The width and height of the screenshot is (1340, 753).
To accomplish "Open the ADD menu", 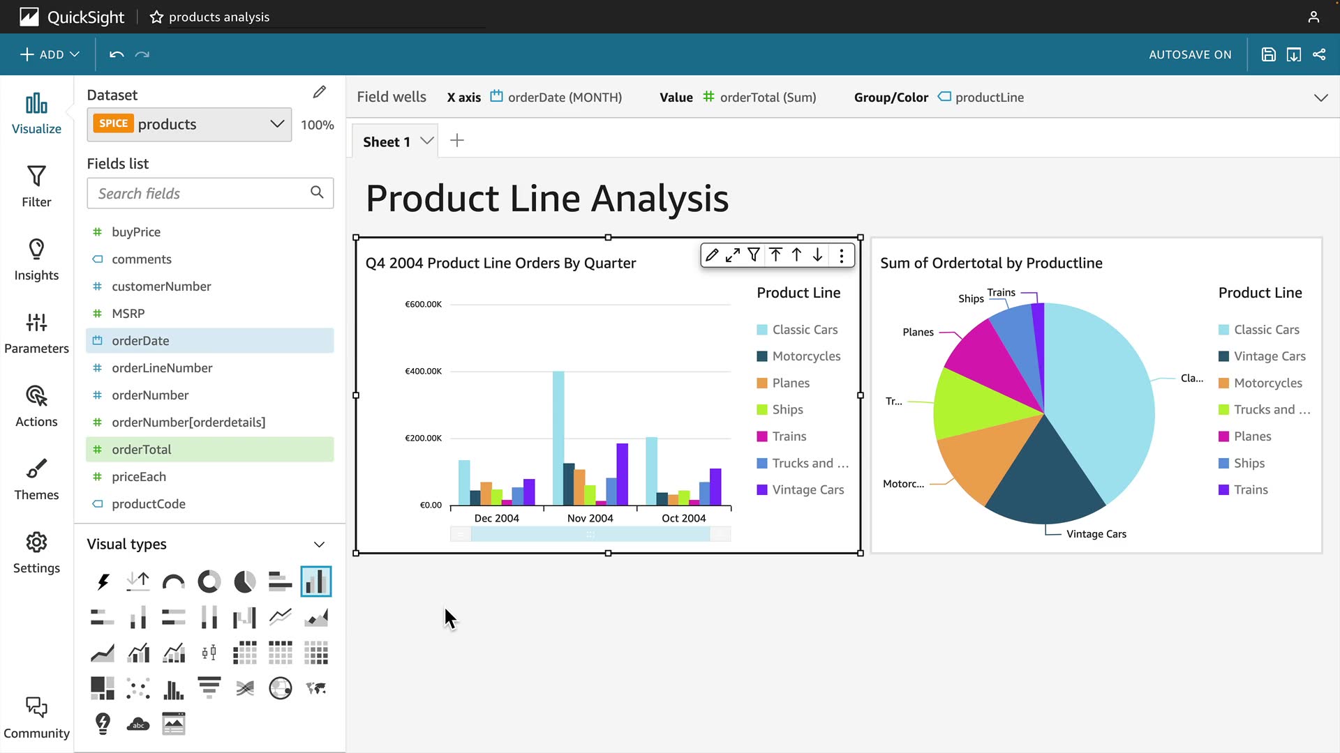I will tap(49, 54).
